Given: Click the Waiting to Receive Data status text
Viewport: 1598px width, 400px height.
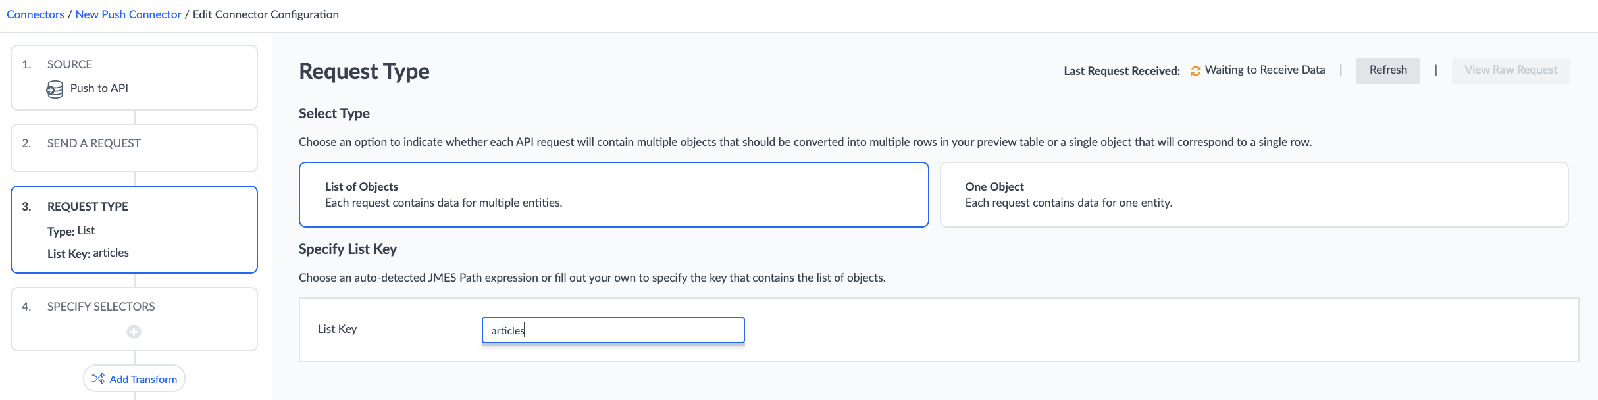Looking at the screenshot, I should point(1265,70).
